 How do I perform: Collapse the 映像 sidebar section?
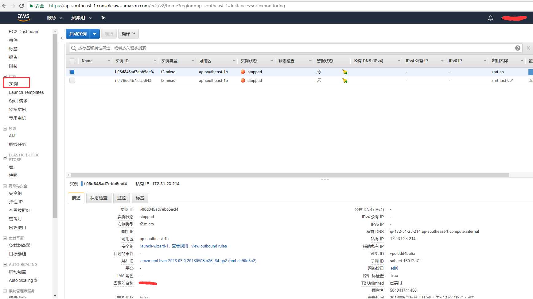click(5, 129)
